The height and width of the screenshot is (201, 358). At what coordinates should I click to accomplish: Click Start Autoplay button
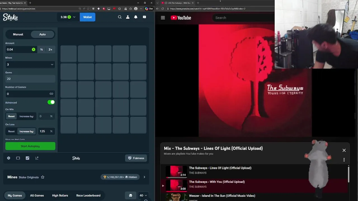[30, 146]
